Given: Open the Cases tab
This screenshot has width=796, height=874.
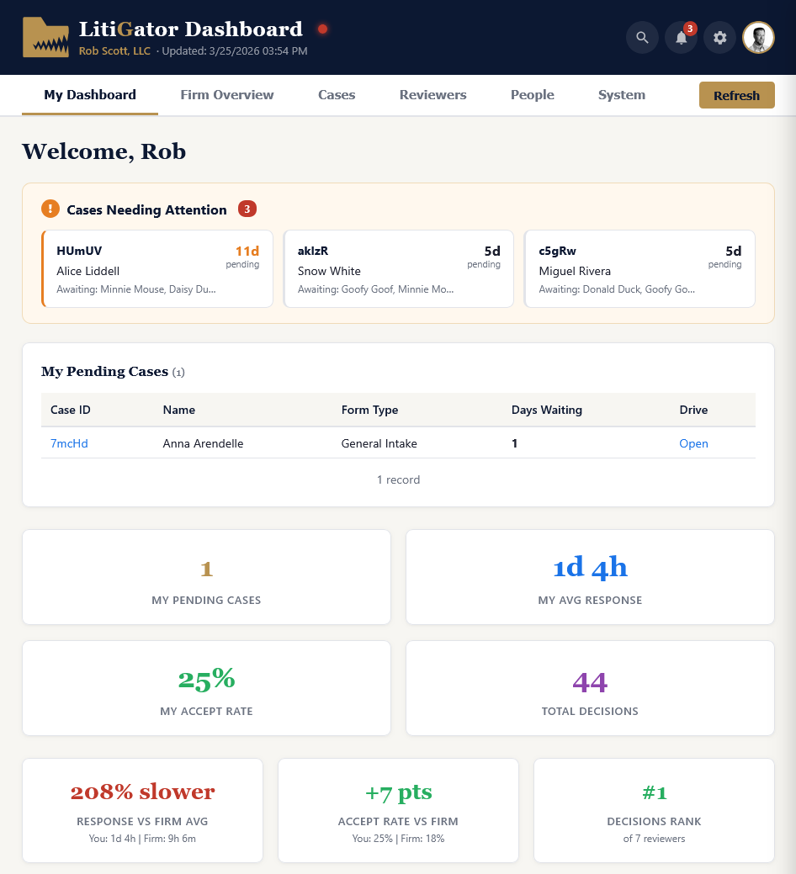Looking at the screenshot, I should point(336,95).
